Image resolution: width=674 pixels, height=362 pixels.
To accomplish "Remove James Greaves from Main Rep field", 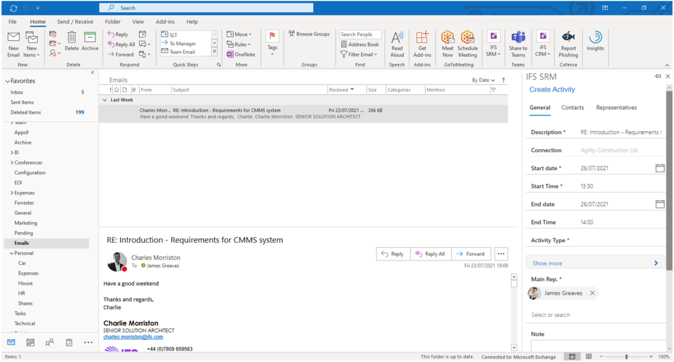I will 591,293.
